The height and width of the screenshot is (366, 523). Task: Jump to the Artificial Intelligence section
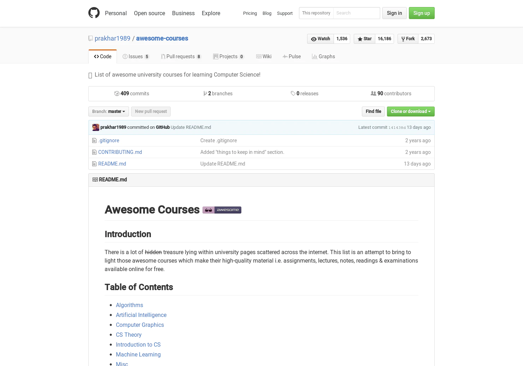(141, 315)
